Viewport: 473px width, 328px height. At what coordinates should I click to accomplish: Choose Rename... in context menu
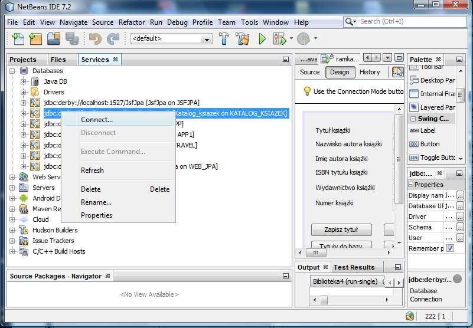pos(118,202)
